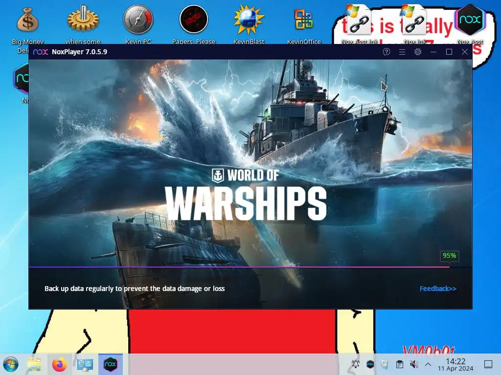Open the system settings taskbar icon
The width and height of the screenshot is (501, 375).
[x=85, y=364]
